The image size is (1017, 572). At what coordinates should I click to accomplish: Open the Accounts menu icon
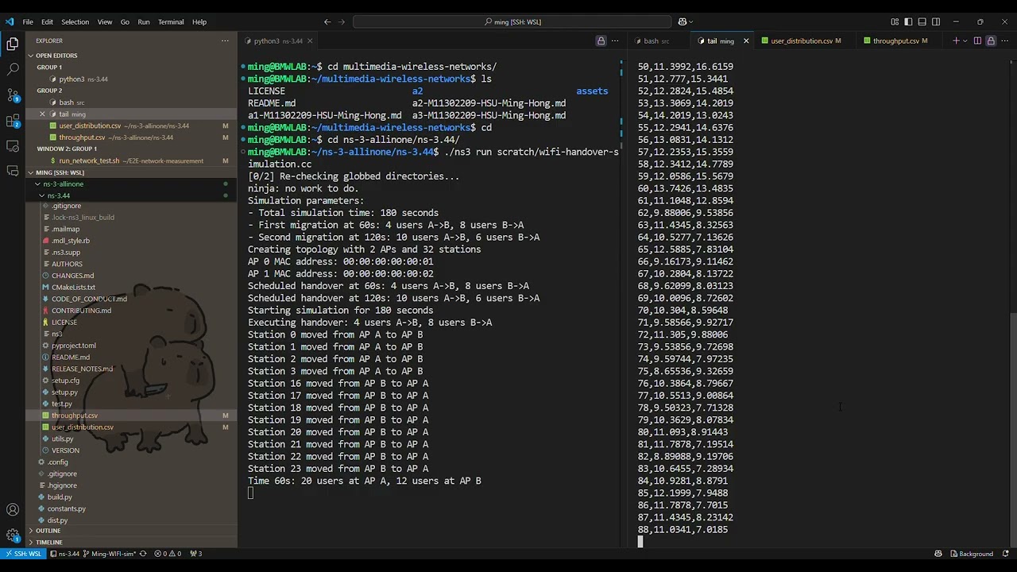(x=13, y=510)
